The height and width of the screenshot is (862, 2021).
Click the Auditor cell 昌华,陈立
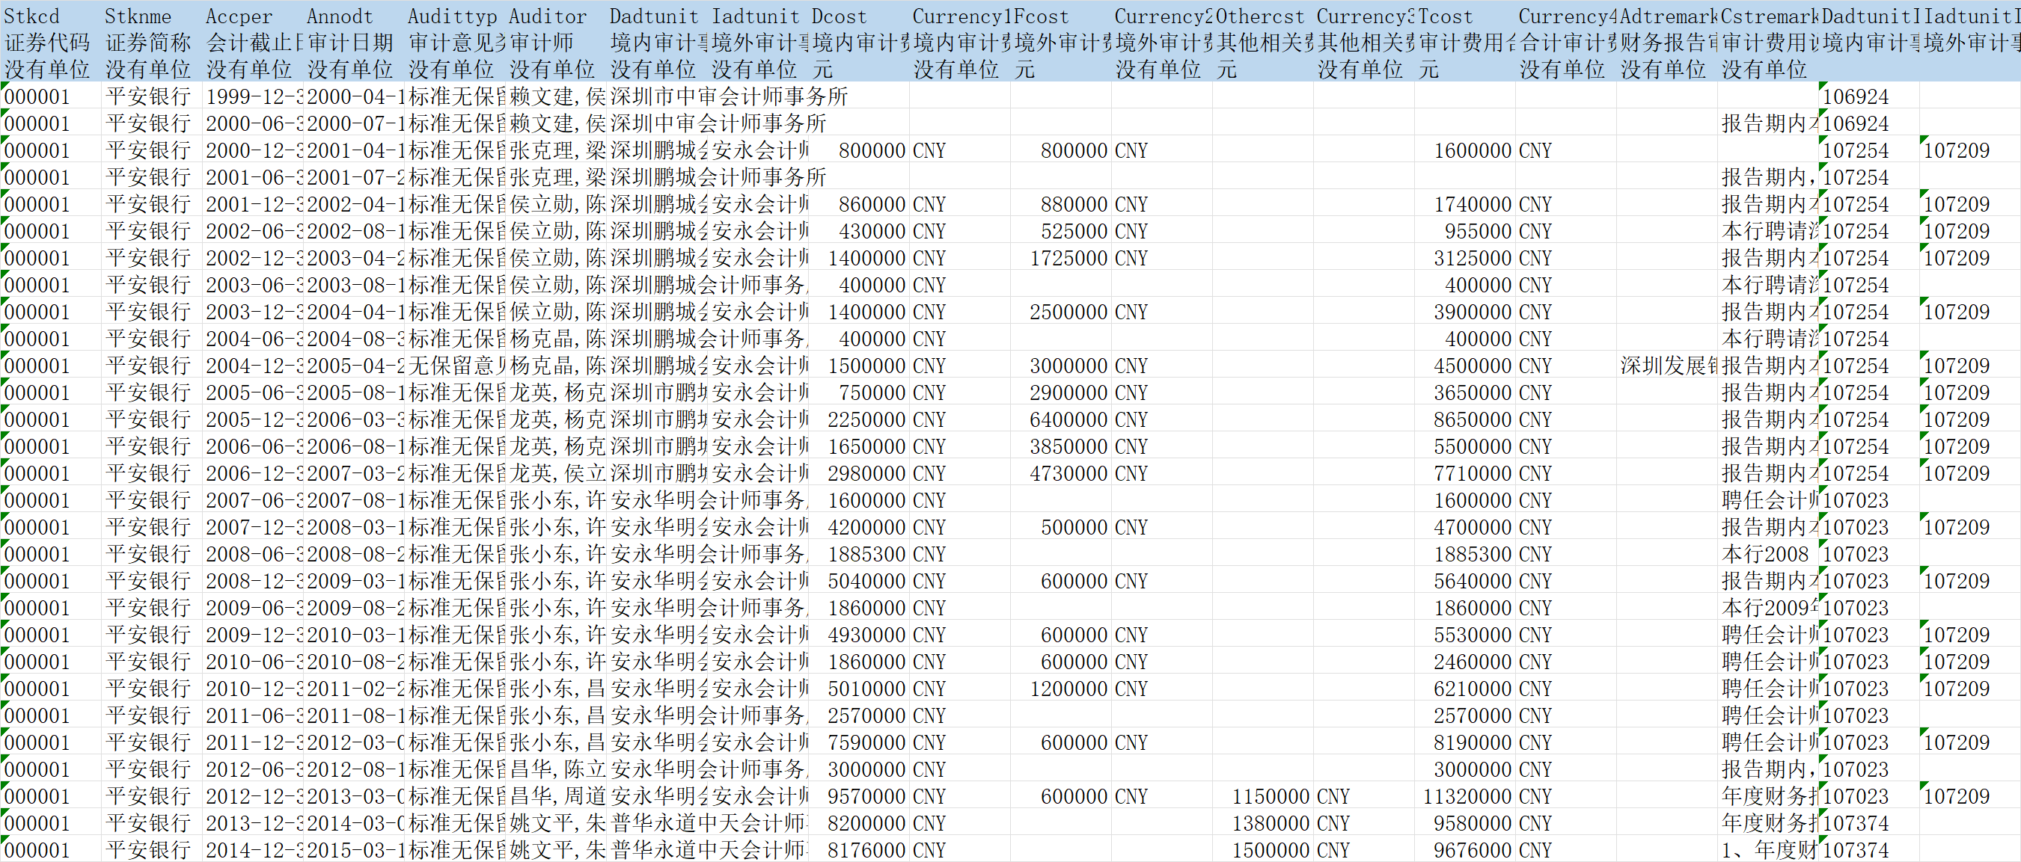click(x=555, y=769)
